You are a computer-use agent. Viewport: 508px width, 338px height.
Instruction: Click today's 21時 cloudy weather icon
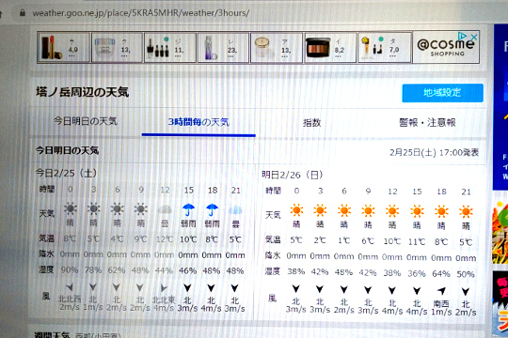click(x=235, y=210)
